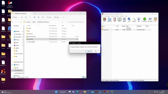Click the Refresh icon beside address bar
Viewport: 168px width, 94px height.
click(x=62, y=22)
